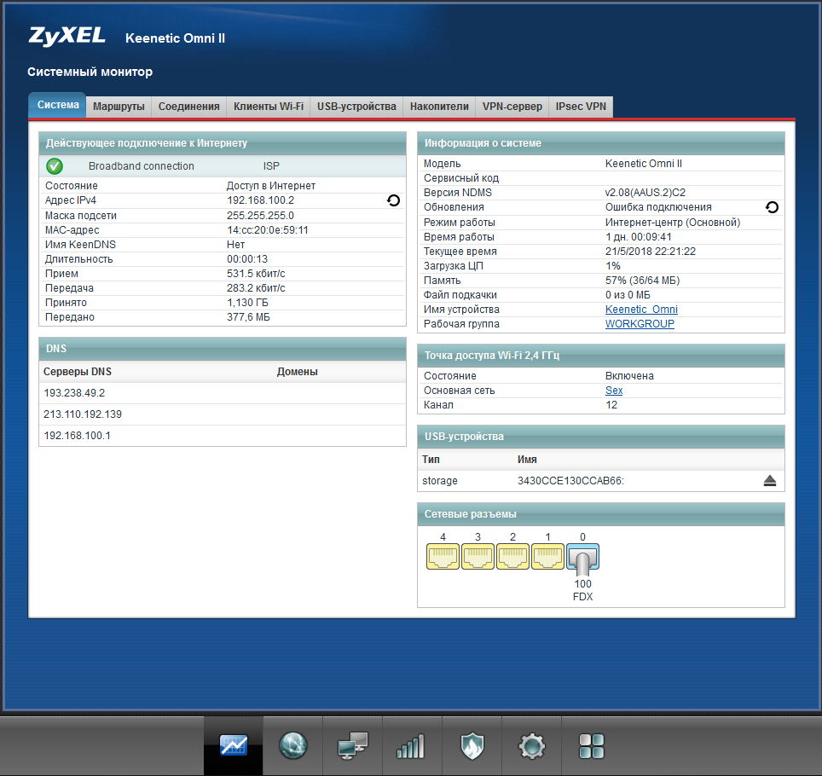Image resolution: width=822 pixels, height=776 pixels.
Task: Select DNS server 213.110.192.139 row
Action: (x=223, y=414)
